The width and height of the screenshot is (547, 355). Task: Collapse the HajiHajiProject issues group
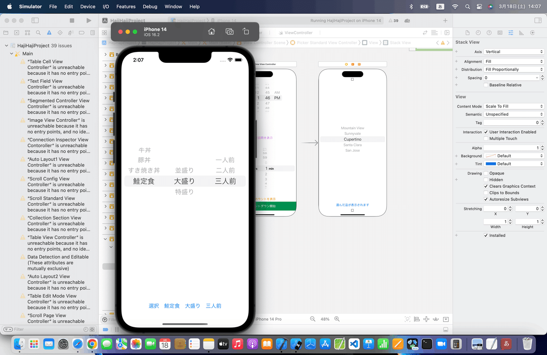pyautogui.click(x=6, y=46)
